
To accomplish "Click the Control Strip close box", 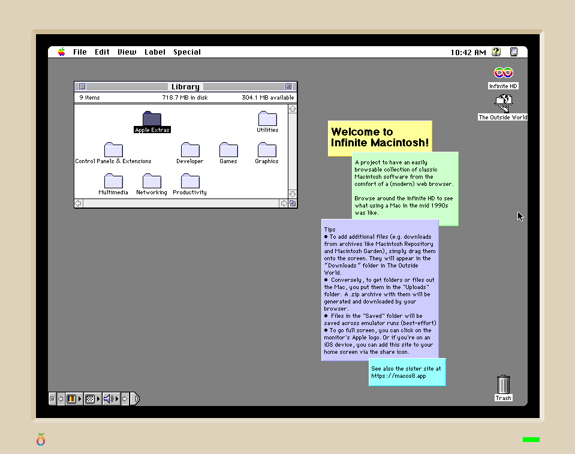I will (52, 399).
